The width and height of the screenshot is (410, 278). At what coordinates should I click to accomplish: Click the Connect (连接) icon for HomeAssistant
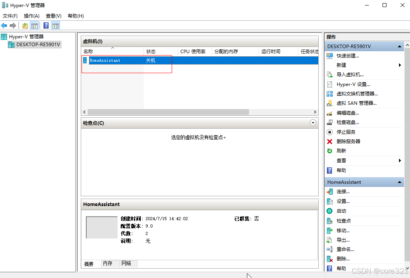(330, 192)
